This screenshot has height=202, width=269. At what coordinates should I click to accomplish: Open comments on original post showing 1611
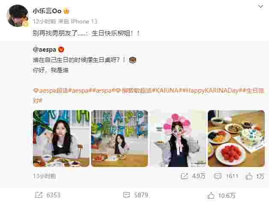(226, 176)
